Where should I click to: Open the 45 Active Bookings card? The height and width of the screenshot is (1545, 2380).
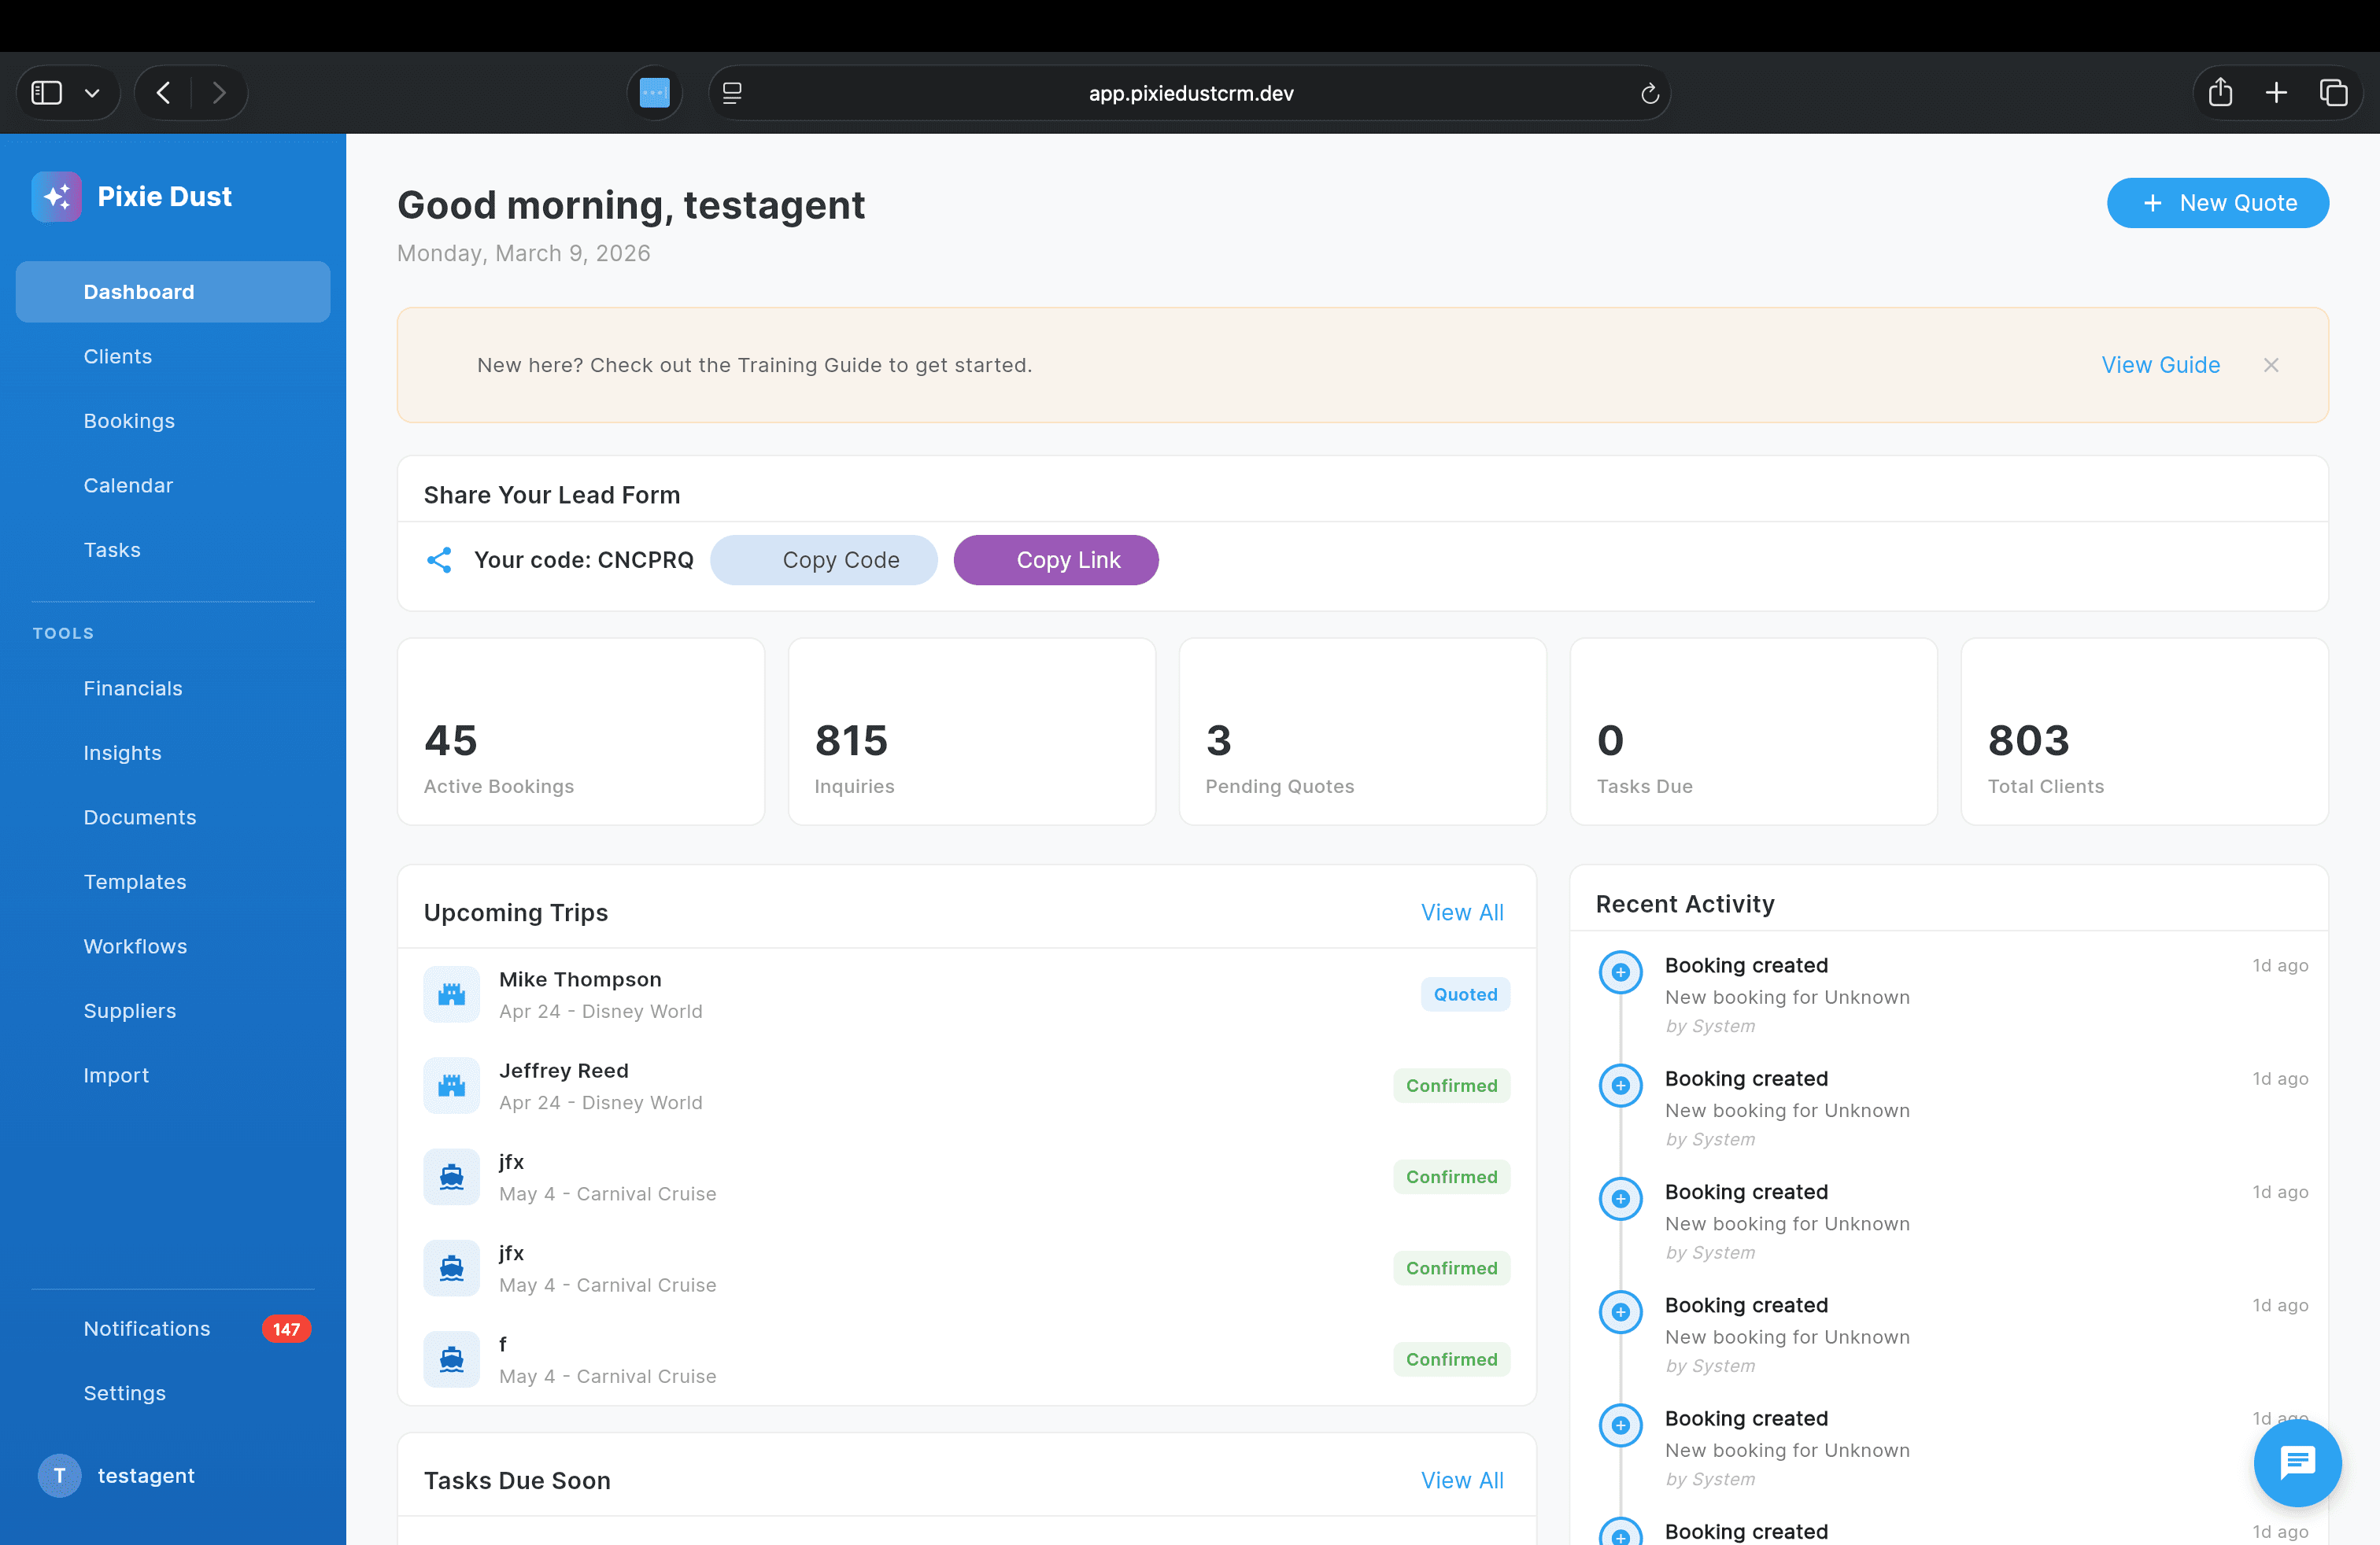pyautogui.click(x=581, y=732)
